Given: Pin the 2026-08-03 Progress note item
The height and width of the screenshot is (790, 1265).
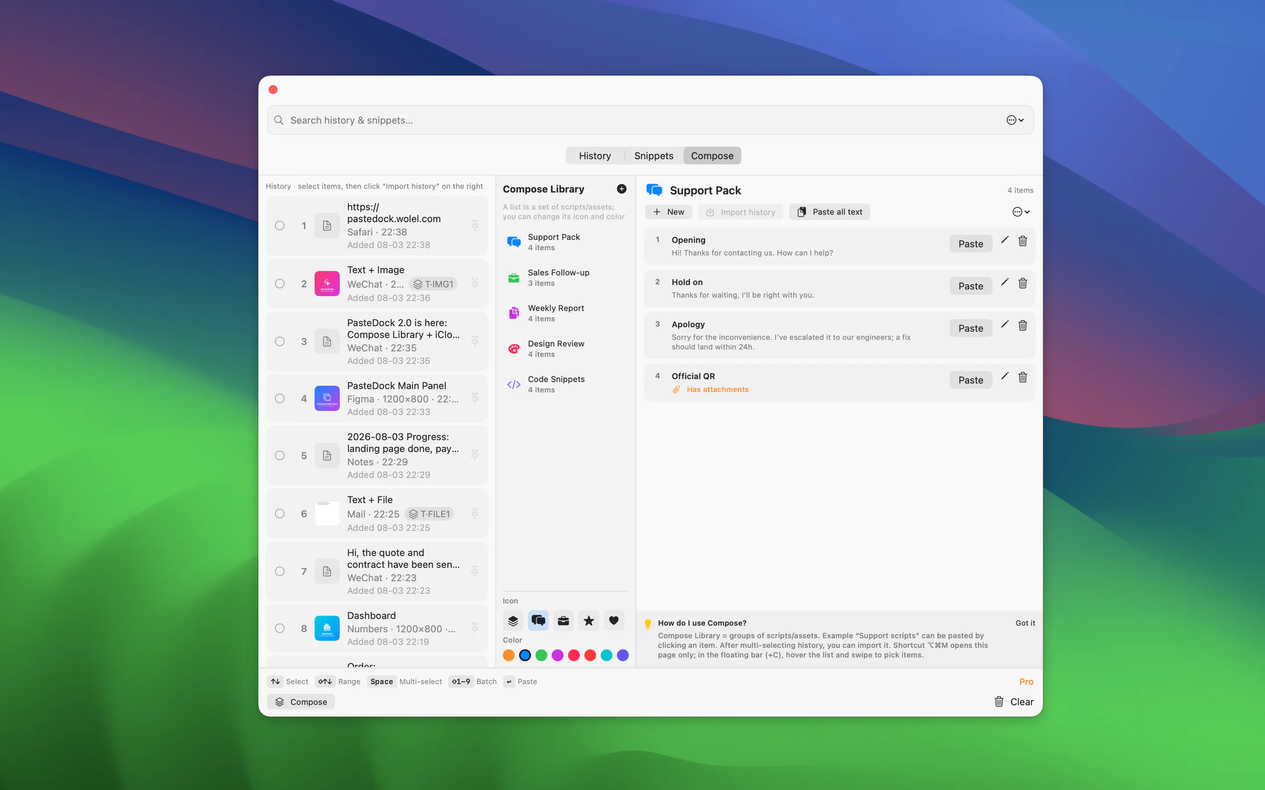Looking at the screenshot, I should click(x=475, y=455).
